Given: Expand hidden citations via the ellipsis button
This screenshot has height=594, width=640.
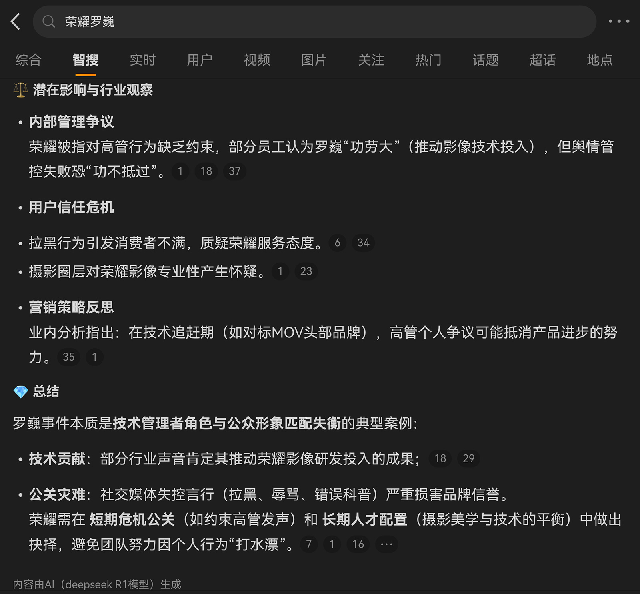Looking at the screenshot, I should (x=386, y=544).
